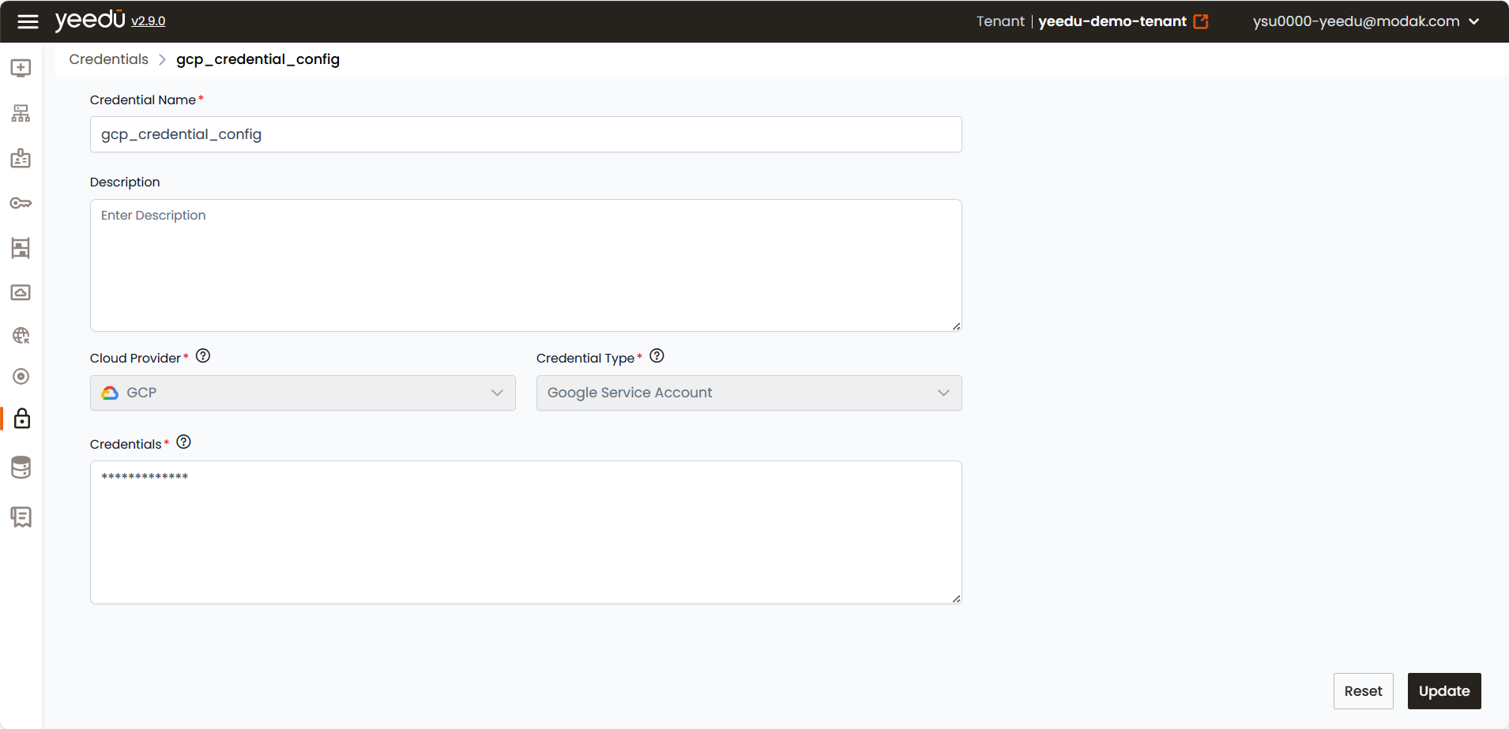Screen dimensions: 1509x729
Task: Click the Credentials field label
Action: click(126, 444)
